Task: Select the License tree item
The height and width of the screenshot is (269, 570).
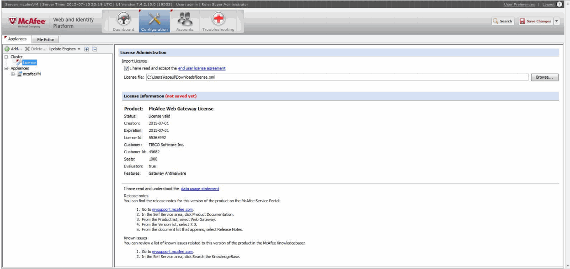Action: 29,62
